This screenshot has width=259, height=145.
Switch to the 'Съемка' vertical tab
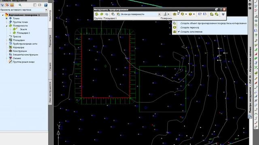(x=50, y=66)
